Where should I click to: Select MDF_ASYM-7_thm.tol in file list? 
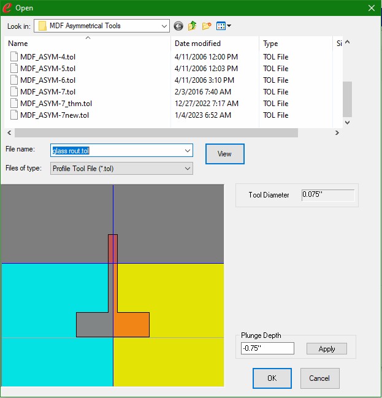[56, 104]
